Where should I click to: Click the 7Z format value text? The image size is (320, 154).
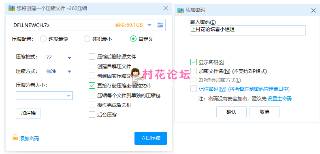(49, 58)
